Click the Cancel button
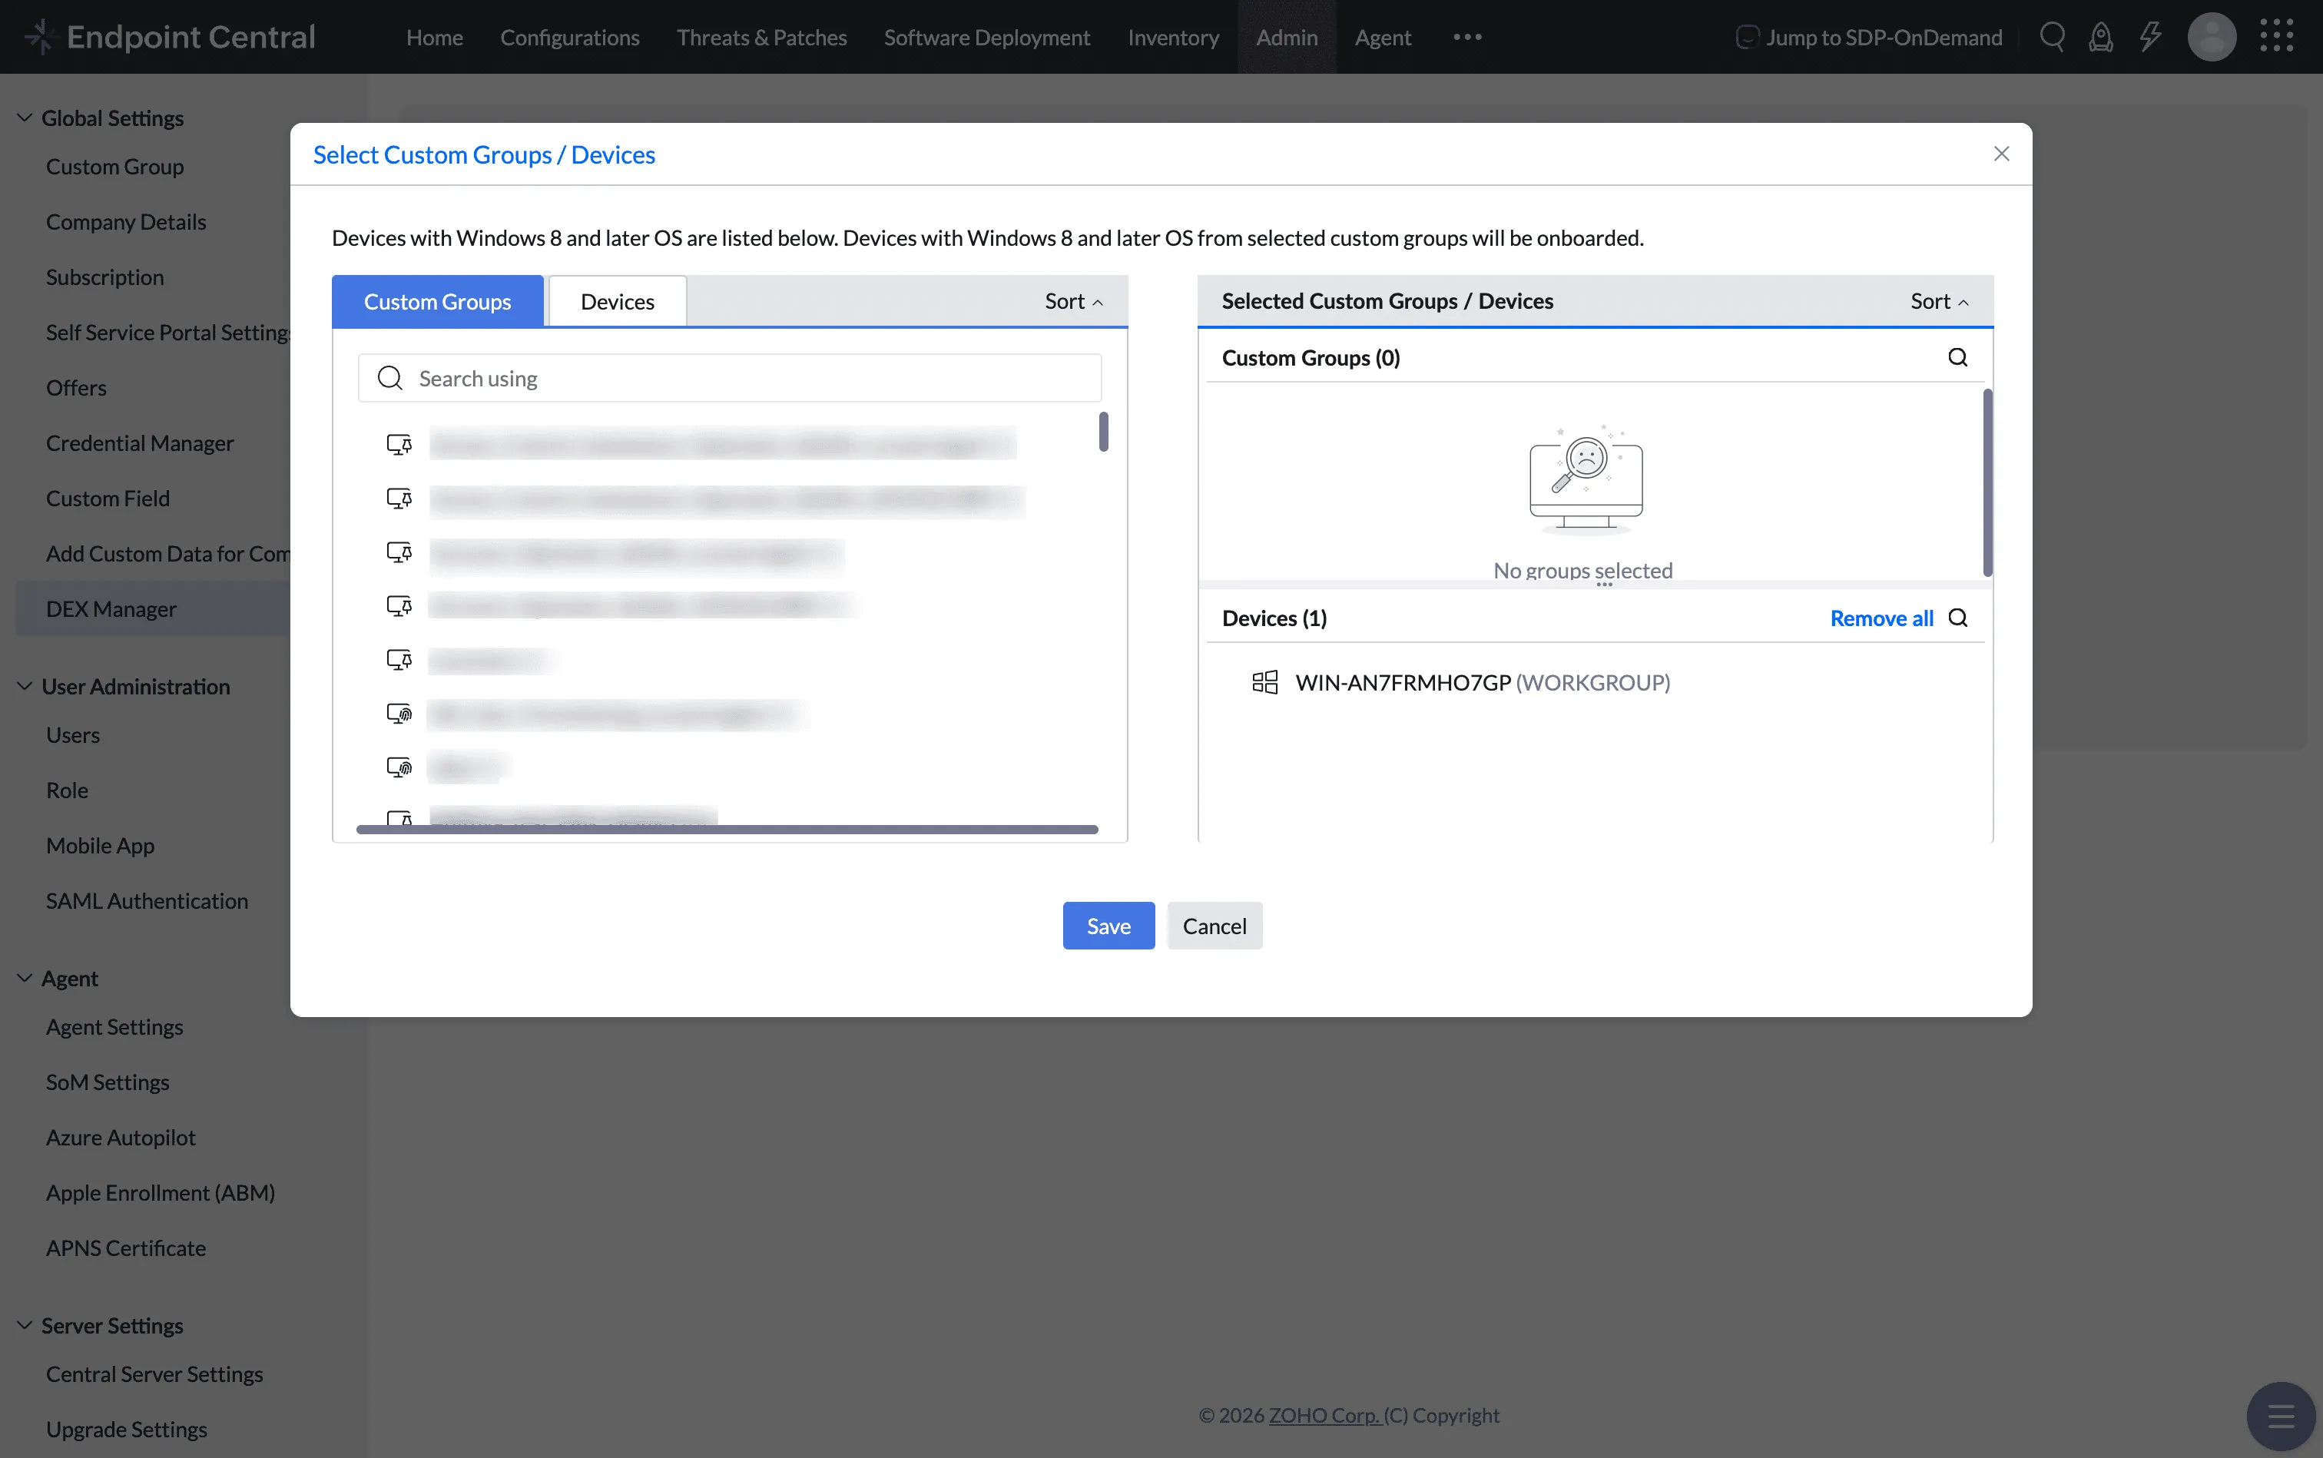2323x1458 pixels. click(x=1214, y=926)
